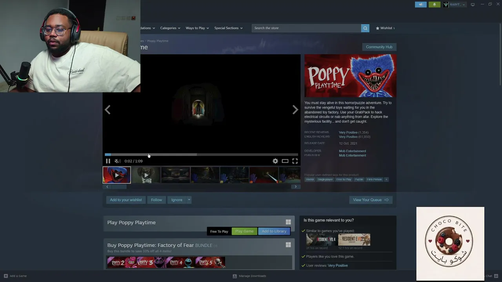
Task: Open the Poppy Playtime Chapter 3 bundle item
Action: pyautogui.click(x=151, y=262)
